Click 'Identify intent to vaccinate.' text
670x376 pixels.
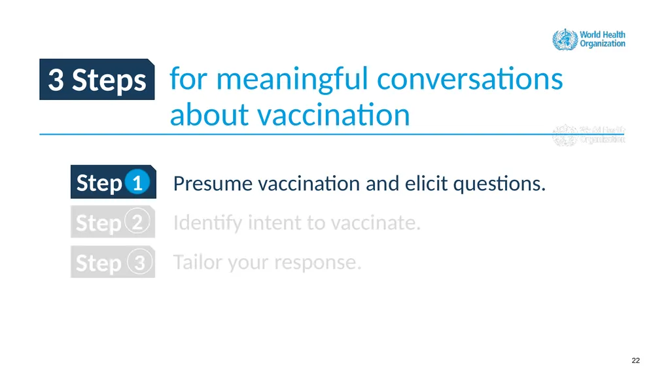pos(297,222)
